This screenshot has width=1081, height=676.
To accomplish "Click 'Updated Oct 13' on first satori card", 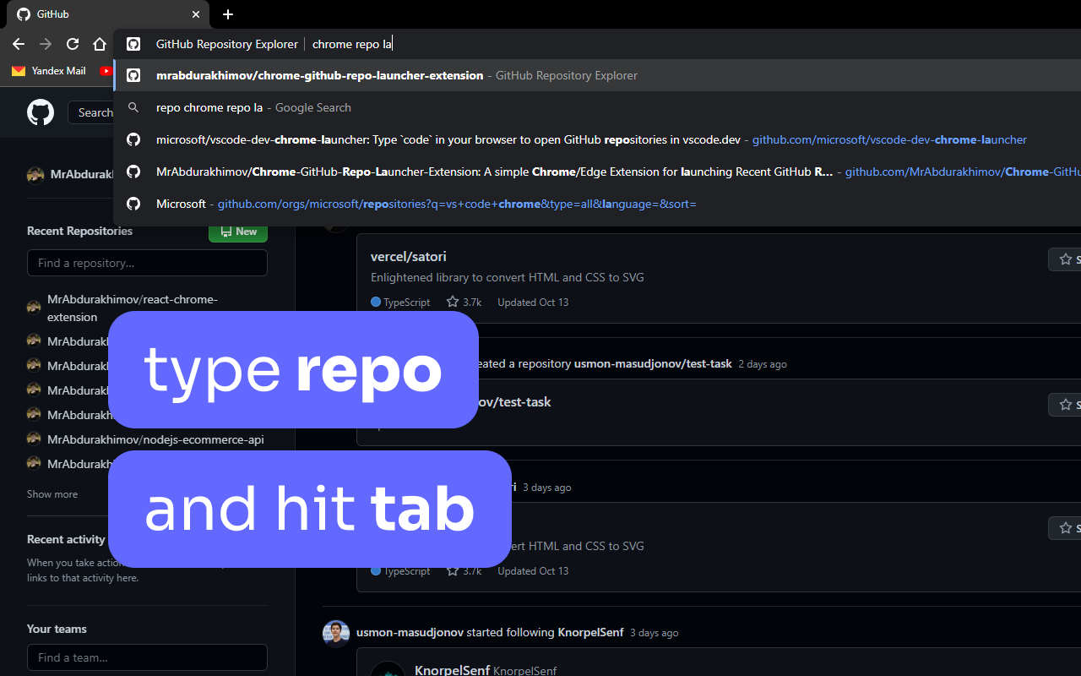I will pos(533,302).
